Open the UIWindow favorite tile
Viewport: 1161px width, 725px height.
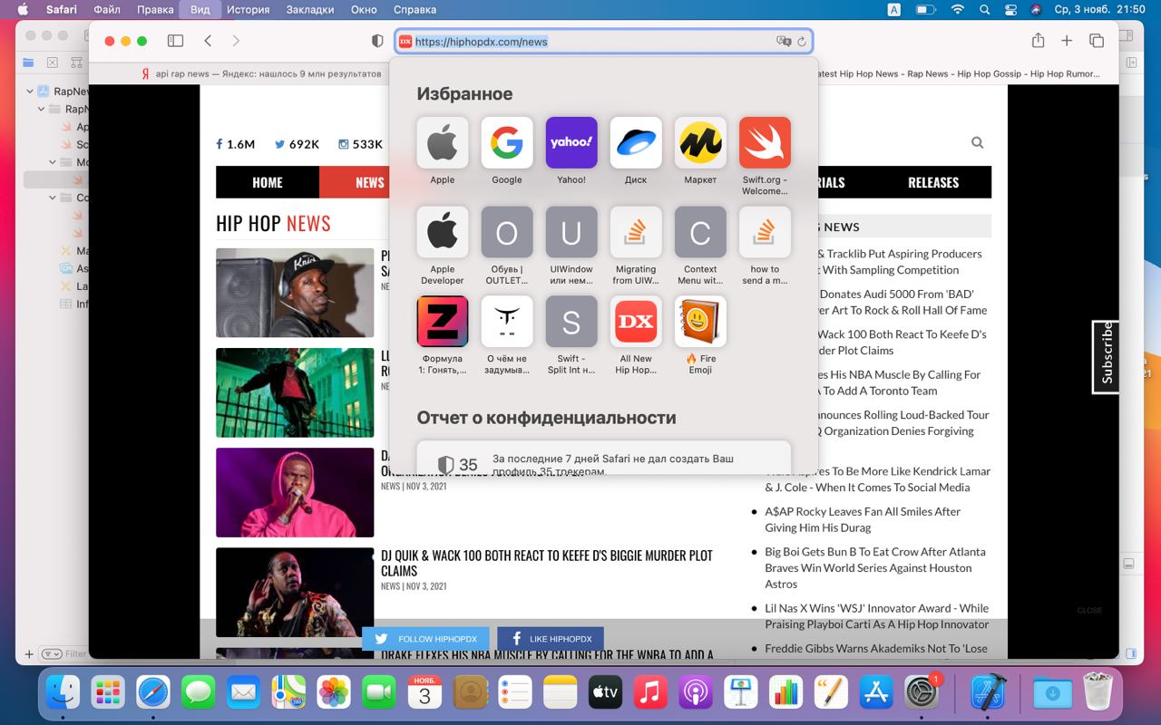[x=571, y=232]
